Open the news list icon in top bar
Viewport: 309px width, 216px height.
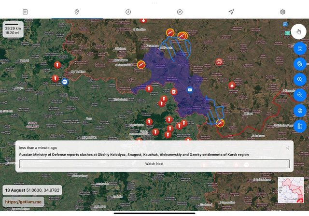click(25, 12)
